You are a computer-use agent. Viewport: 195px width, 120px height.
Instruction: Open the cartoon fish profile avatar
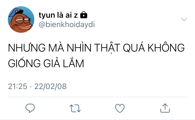tap(21, 20)
